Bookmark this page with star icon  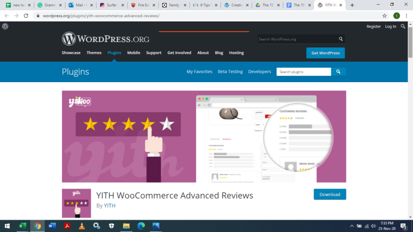tap(384, 16)
